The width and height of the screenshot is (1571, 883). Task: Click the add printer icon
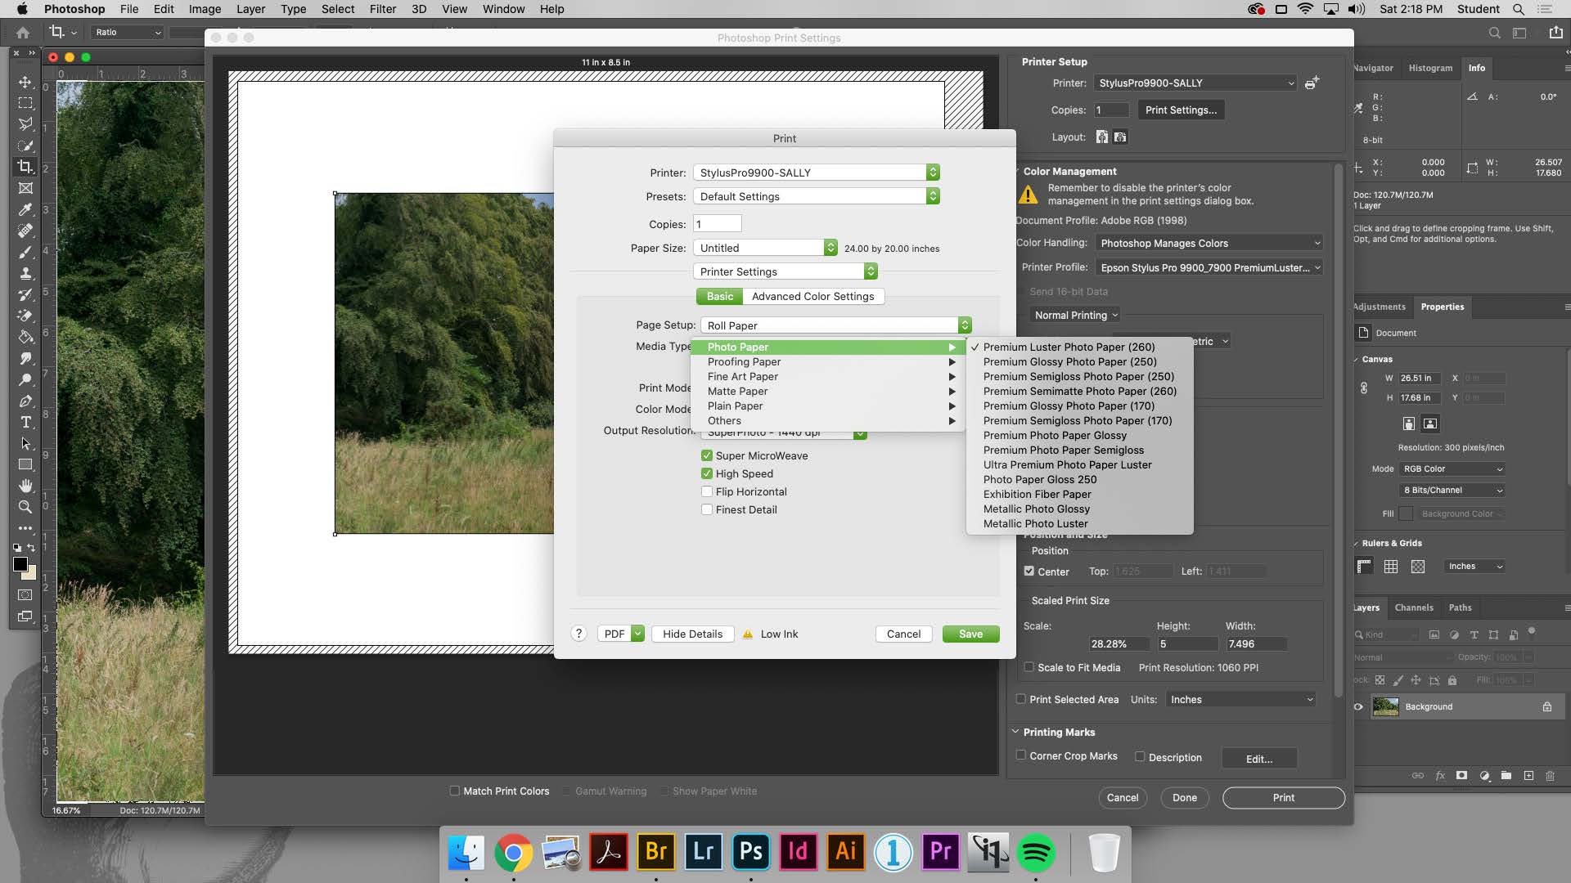pos(1312,83)
